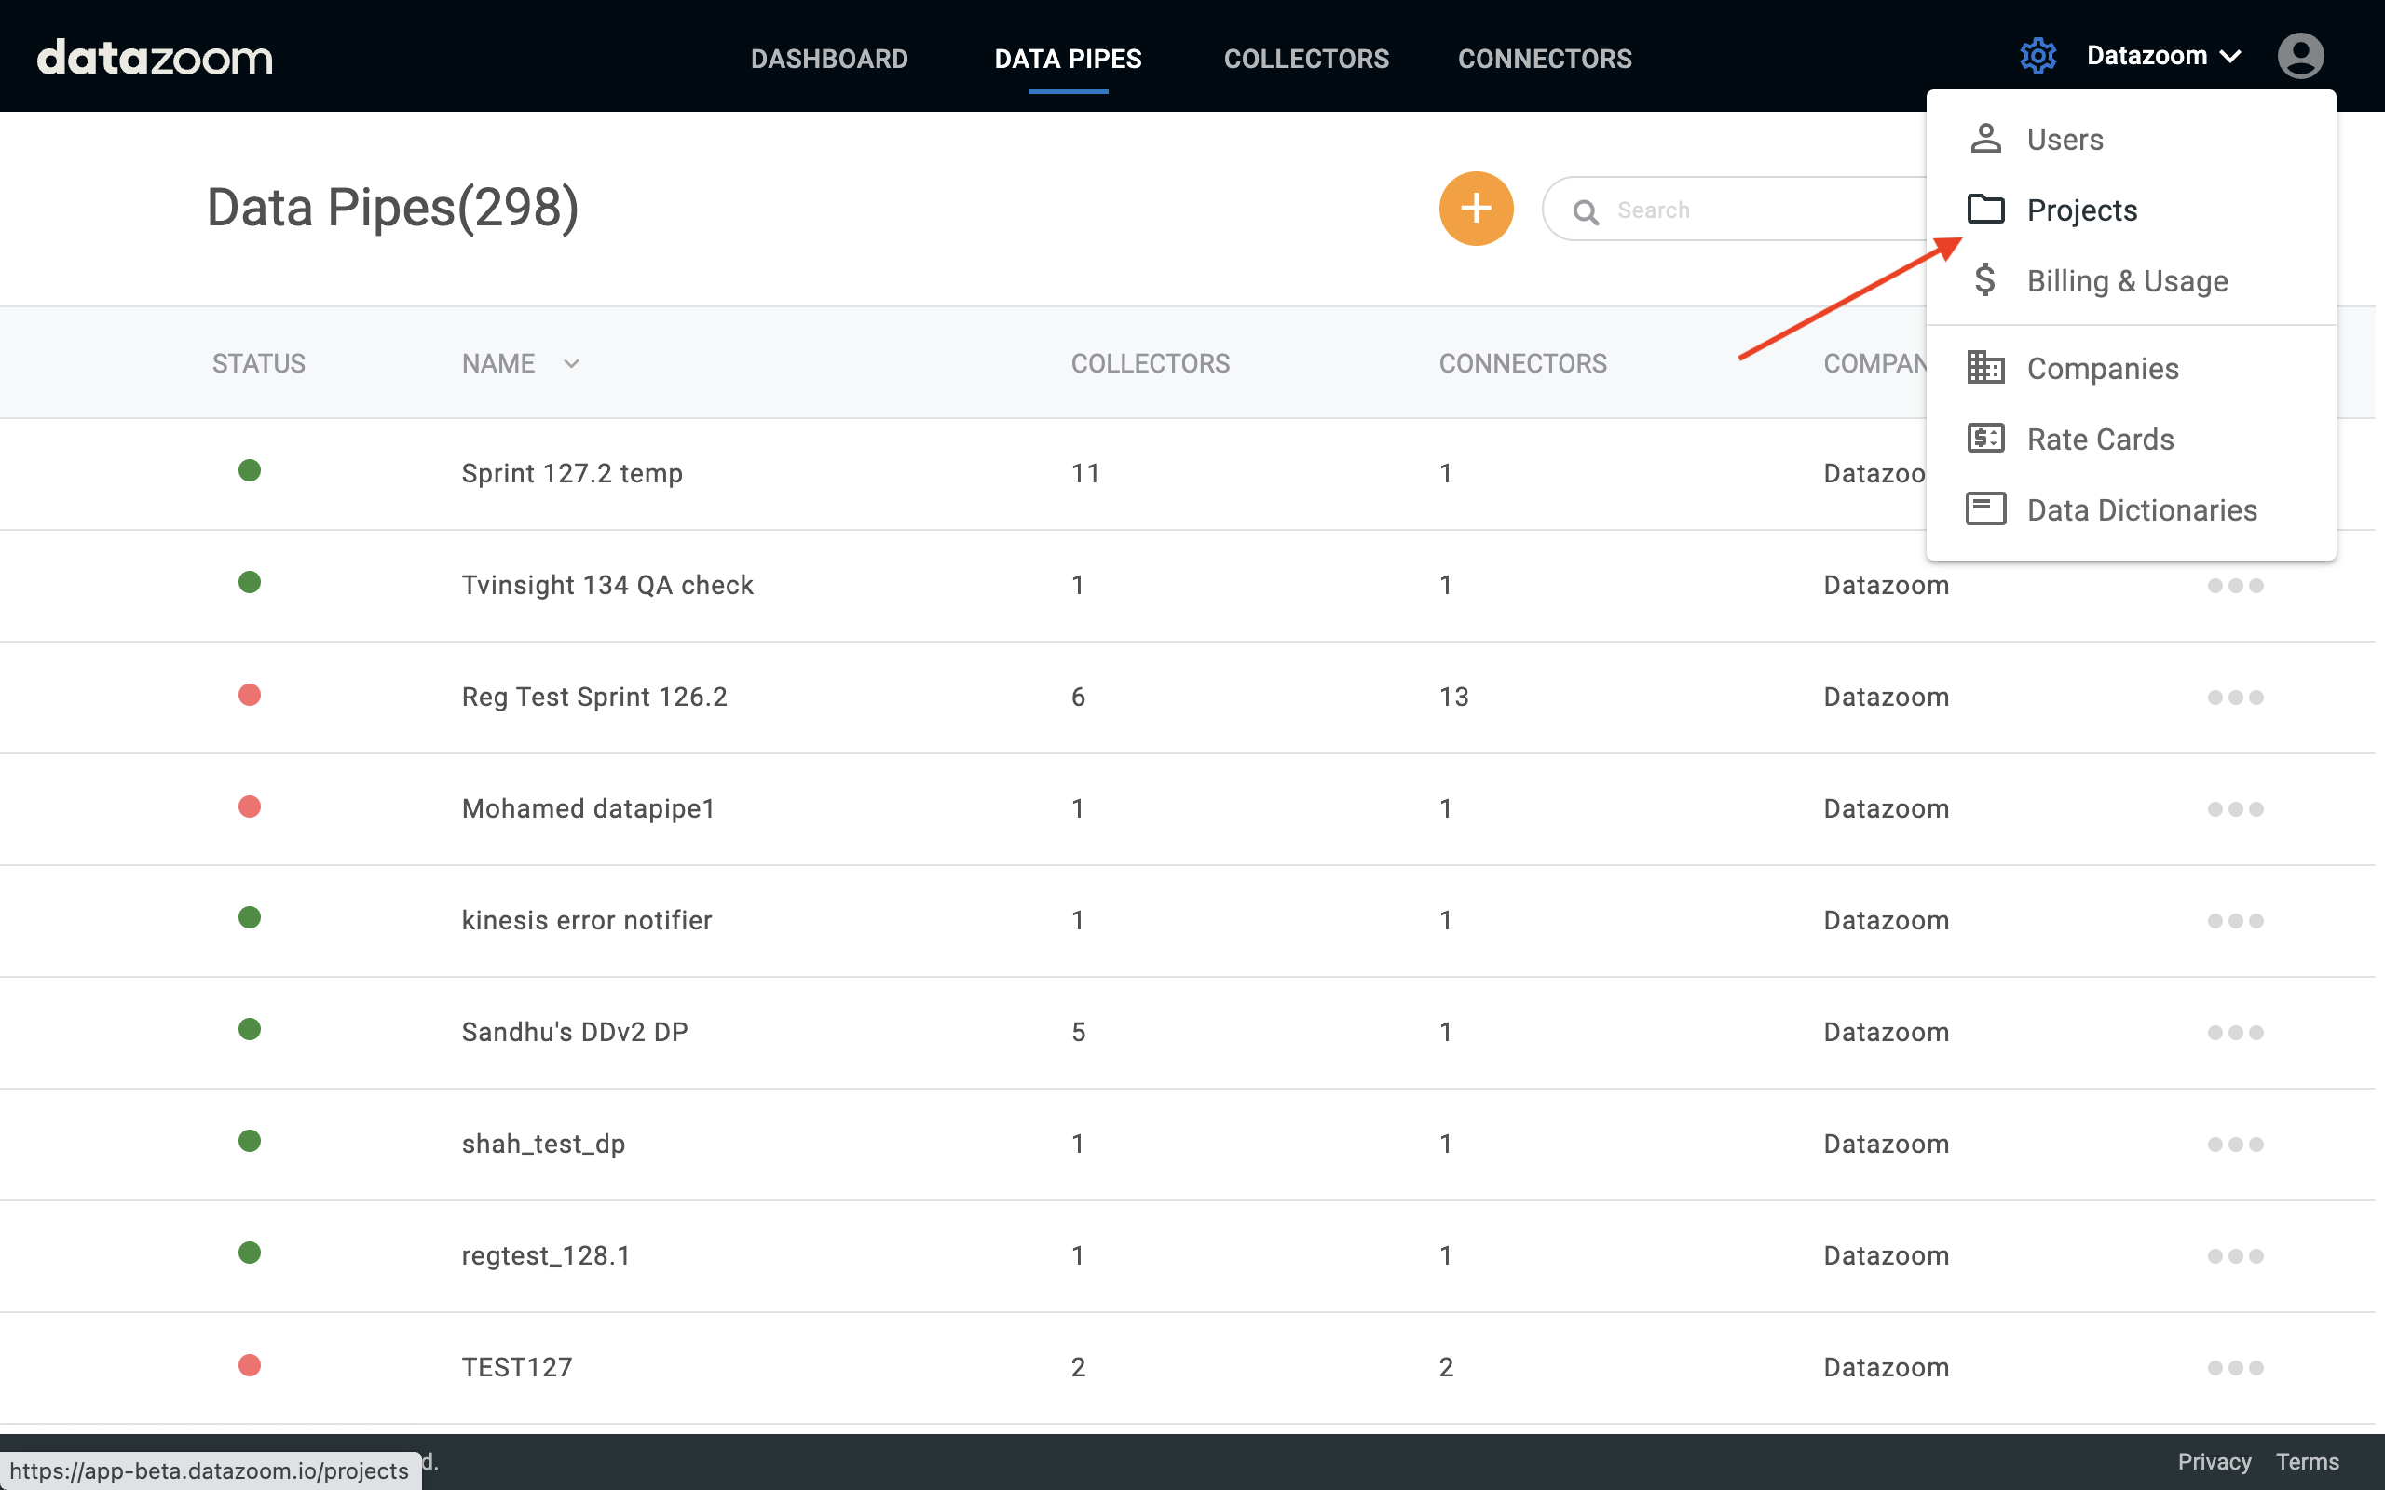This screenshot has height=1490, width=2385.
Task: Open three-dot menu for kinesis error notifier
Action: tap(2234, 920)
